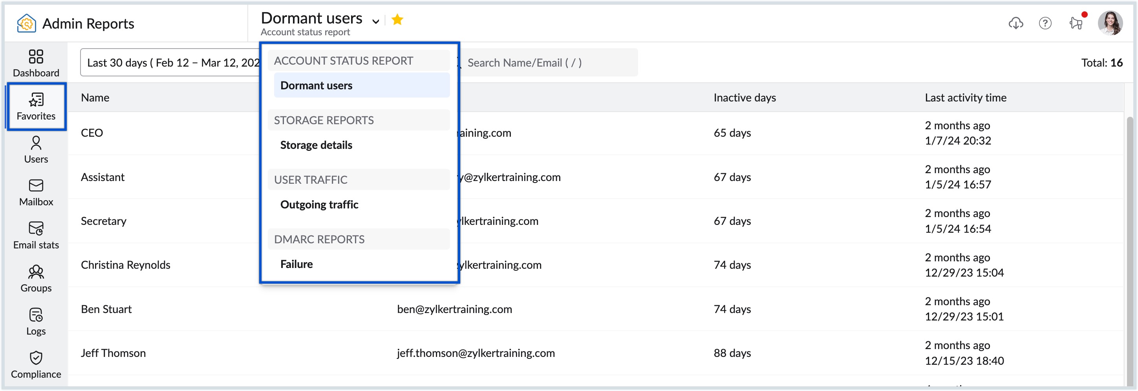Select Failure under DMARC Reports
Image resolution: width=1138 pixels, height=391 pixels.
pos(361,264)
